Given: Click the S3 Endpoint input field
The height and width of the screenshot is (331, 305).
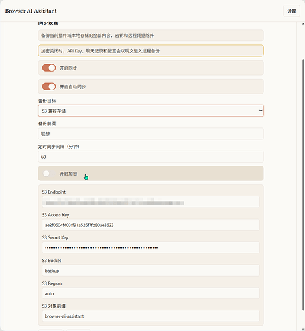Looking at the screenshot, I should [151, 202].
